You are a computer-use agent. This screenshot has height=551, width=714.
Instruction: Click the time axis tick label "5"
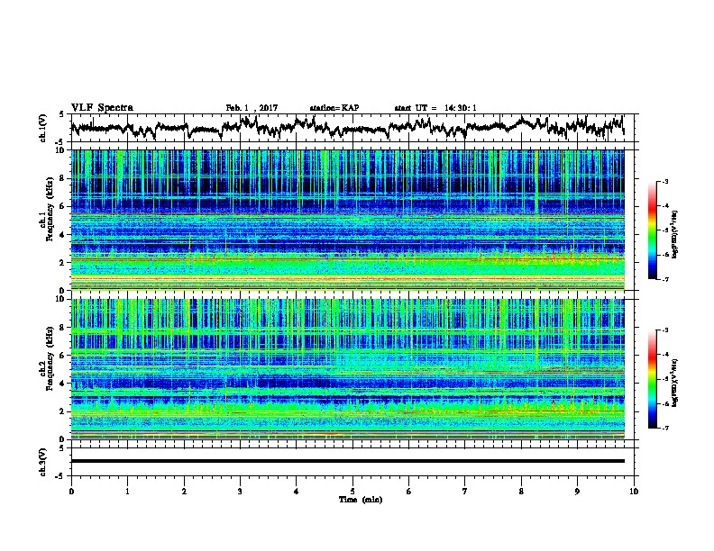352,492
